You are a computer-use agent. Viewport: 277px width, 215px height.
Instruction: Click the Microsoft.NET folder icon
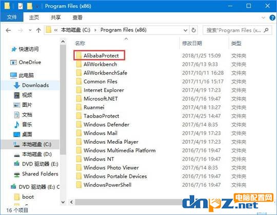tap(78, 99)
